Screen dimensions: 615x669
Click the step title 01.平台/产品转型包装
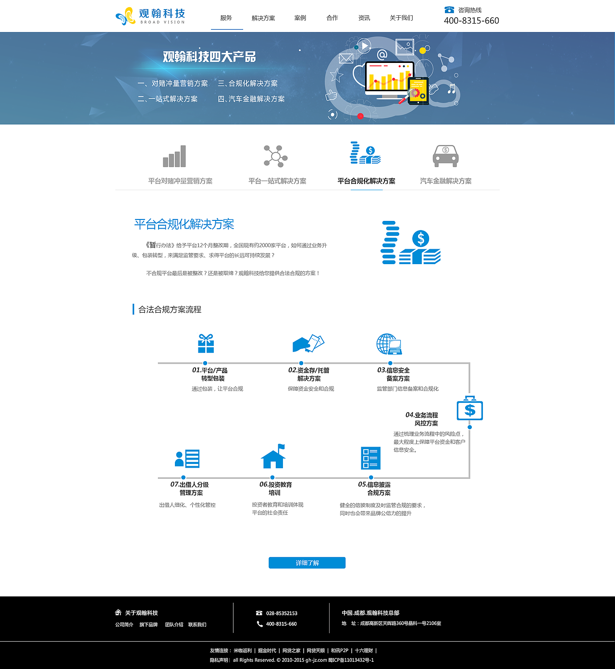tap(210, 374)
